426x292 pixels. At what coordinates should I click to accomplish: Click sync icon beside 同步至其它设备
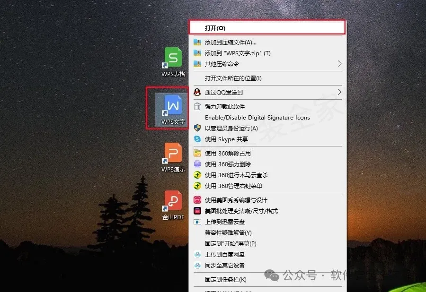(x=197, y=265)
